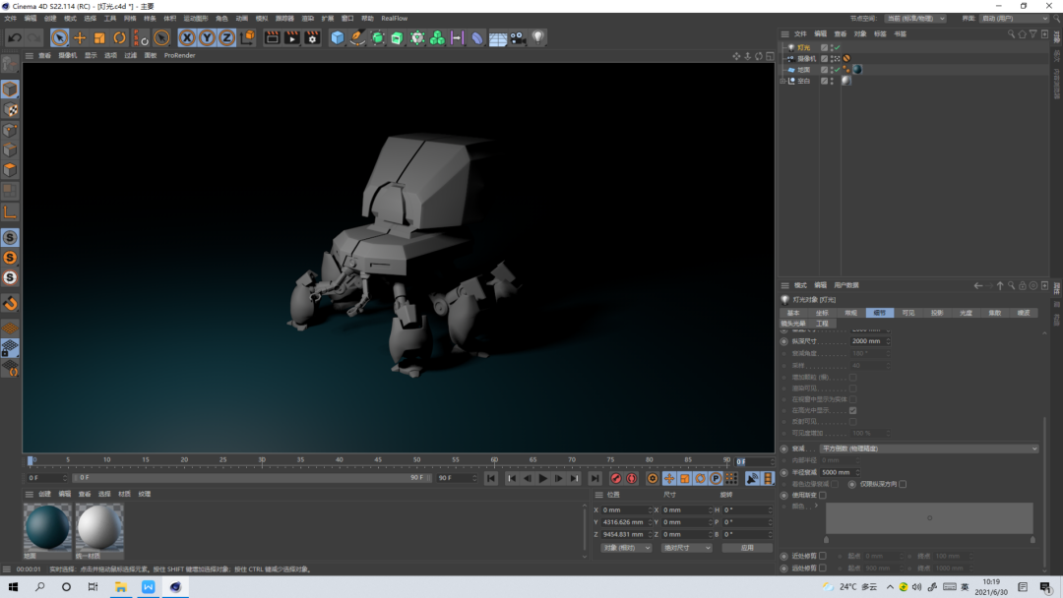The image size is (1063, 598).
Task: Toggle Z axis lock
Action: click(x=226, y=38)
